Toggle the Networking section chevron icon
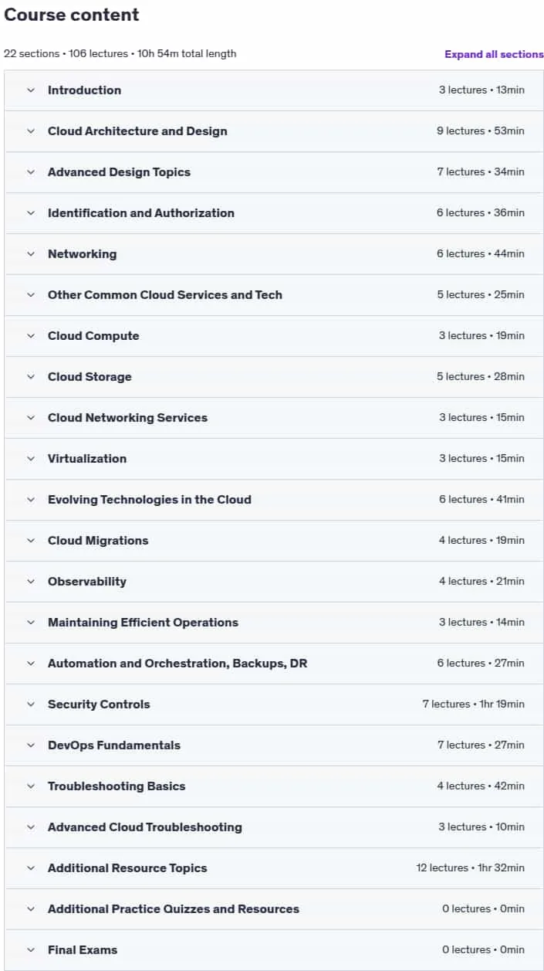This screenshot has height=971, width=544. (x=31, y=254)
